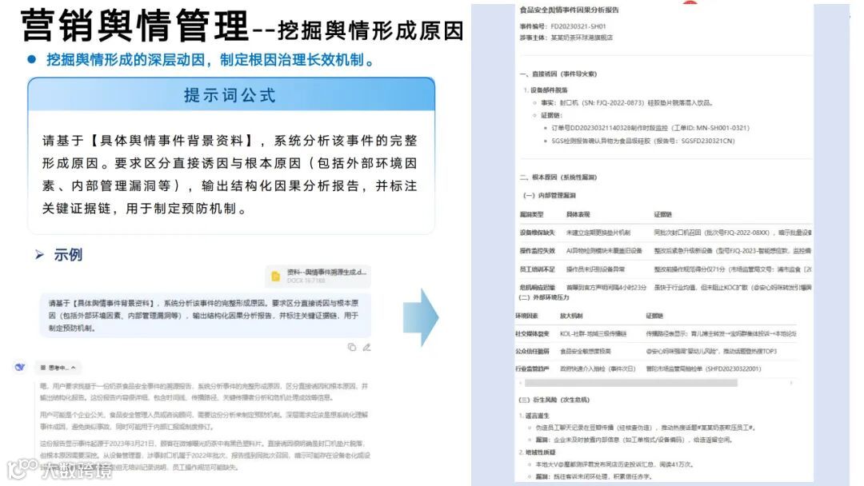Click subheading (二) 外部环境压力
864x486 pixels.
pos(543,297)
